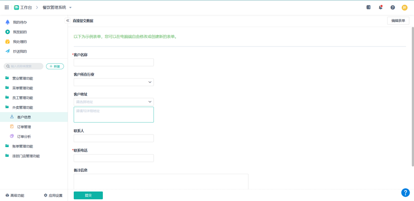
Task: Click the user avatar icon
Action: tap(404, 7)
